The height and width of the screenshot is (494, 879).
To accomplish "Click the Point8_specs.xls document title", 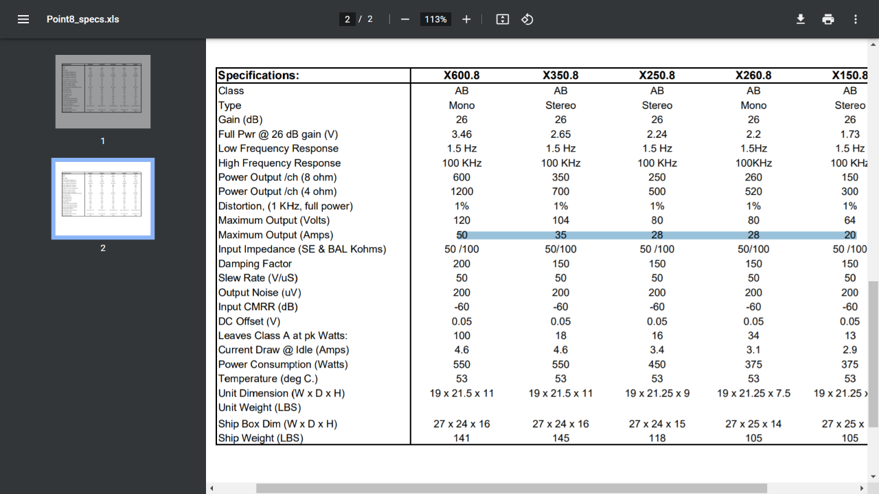I will [83, 19].
